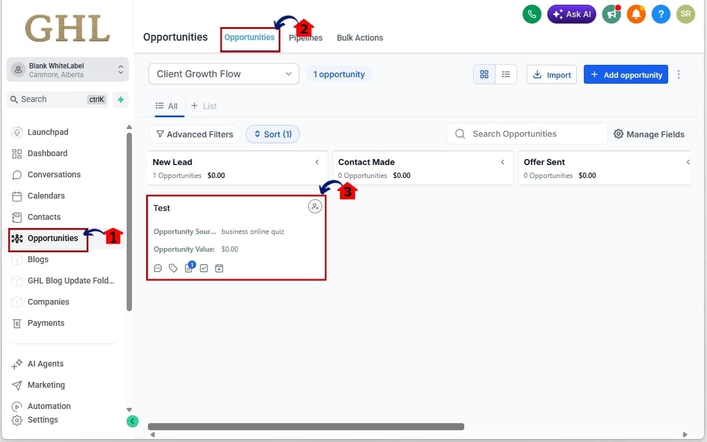Open the Bulk Actions tab
The image size is (707, 442).
tap(359, 37)
